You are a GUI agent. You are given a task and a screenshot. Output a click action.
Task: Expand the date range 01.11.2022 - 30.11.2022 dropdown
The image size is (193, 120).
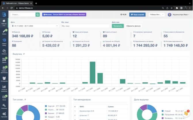(35, 26)
